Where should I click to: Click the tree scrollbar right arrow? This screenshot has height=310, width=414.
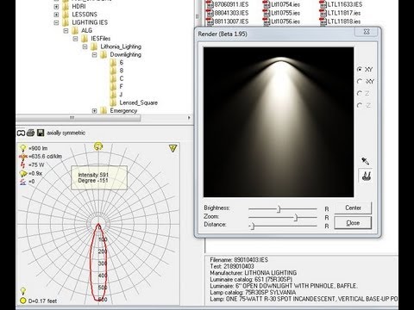[189, 118]
